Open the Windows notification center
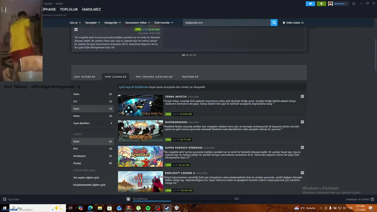This screenshot has height=212, width=377. tap(371, 208)
